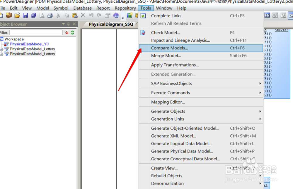The height and width of the screenshot is (189, 293).
Task: Click the Open folder toolbar icon
Action: click(x=17, y=15)
